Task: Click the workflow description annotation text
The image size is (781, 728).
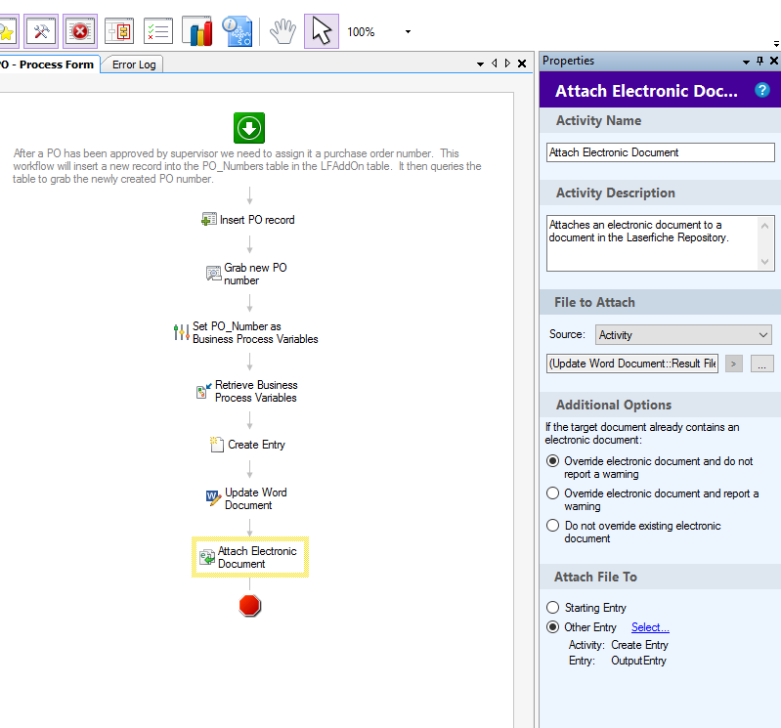Action: [x=247, y=166]
